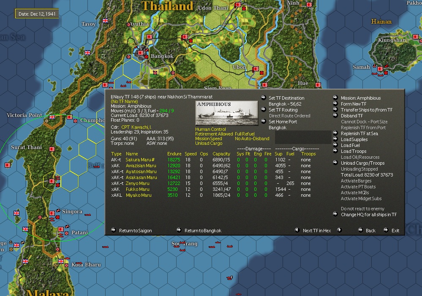The width and height of the screenshot is (422, 296).
Task: Open Set TF Destination option
Action: (x=286, y=98)
